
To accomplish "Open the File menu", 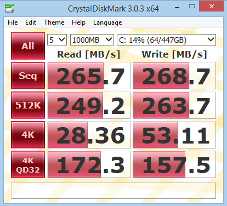I will click(x=13, y=22).
